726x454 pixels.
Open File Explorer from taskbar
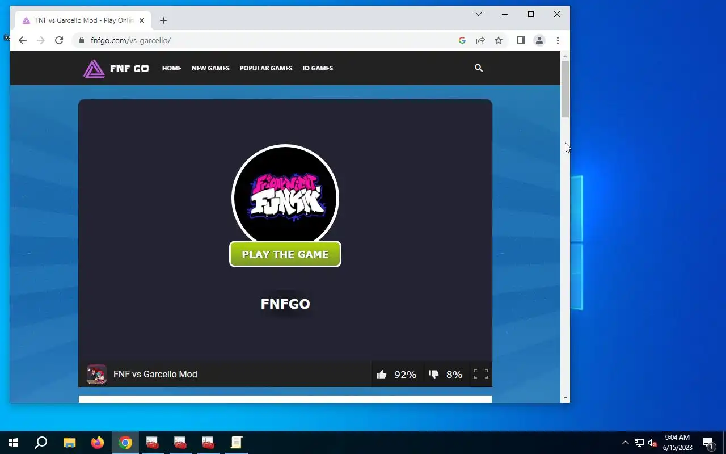(69, 443)
